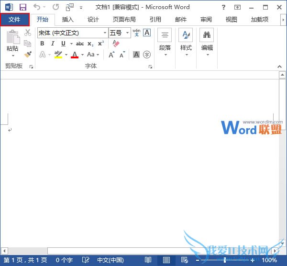
Task: Switch to Read Mode view icon
Action: 148,260
